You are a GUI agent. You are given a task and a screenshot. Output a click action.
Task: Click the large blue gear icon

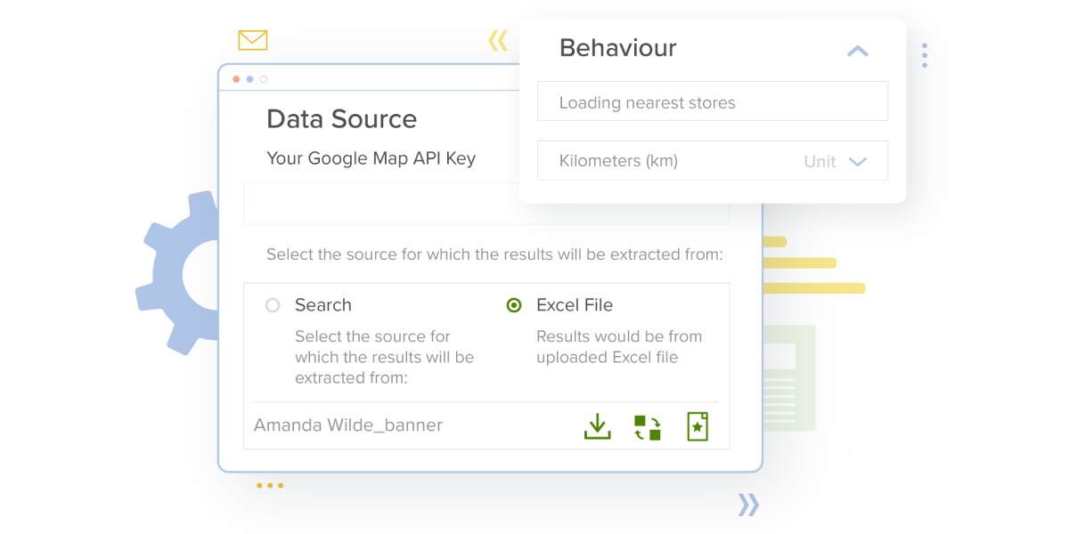(177, 273)
